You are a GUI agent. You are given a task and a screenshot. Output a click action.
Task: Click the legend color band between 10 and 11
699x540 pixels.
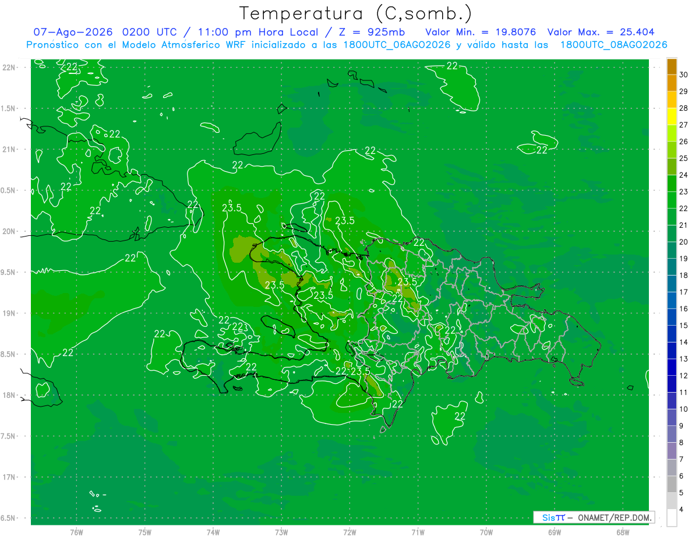[x=672, y=401]
